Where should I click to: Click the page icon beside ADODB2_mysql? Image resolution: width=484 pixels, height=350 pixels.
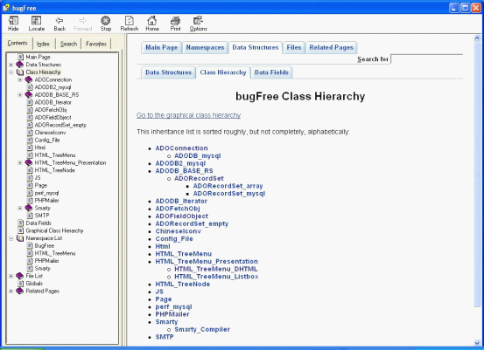pos(30,87)
